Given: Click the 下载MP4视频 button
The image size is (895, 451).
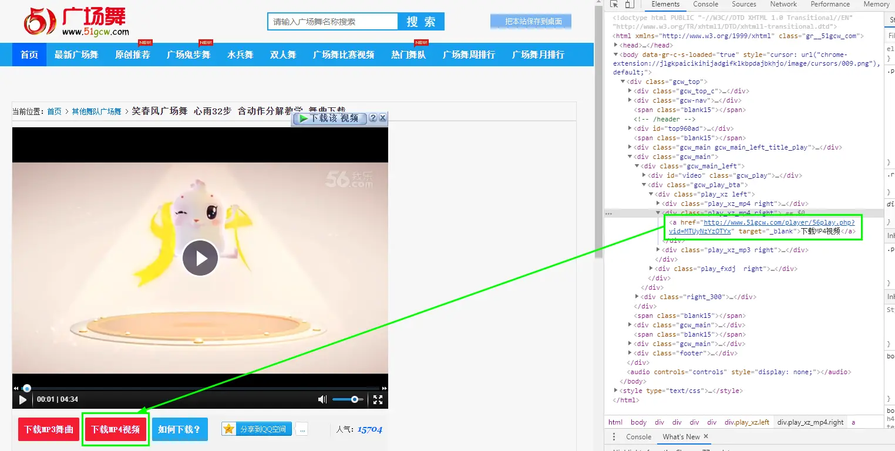Looking at the screenshot, I should point(115,429).
